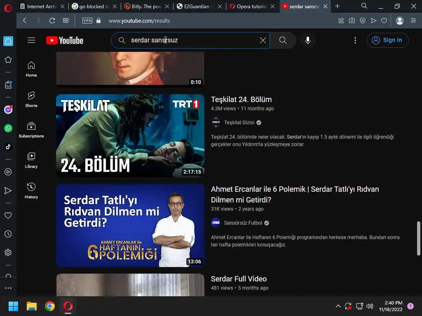The height and width of the screenshot is (316, 422).
Task: Open History in YouTube sidebar
Action: 31,191
